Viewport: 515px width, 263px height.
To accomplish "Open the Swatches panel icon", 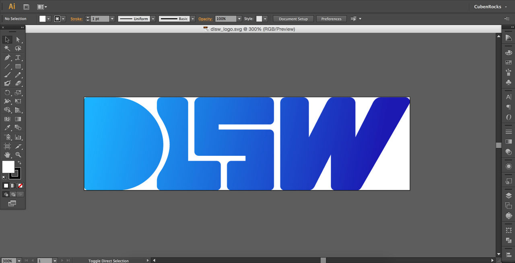I will coord(509,62).
